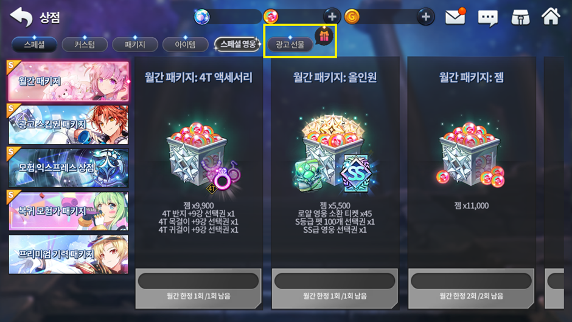
Task: Tap the gift box icon on 광고 선물
Action: (324, 36)
